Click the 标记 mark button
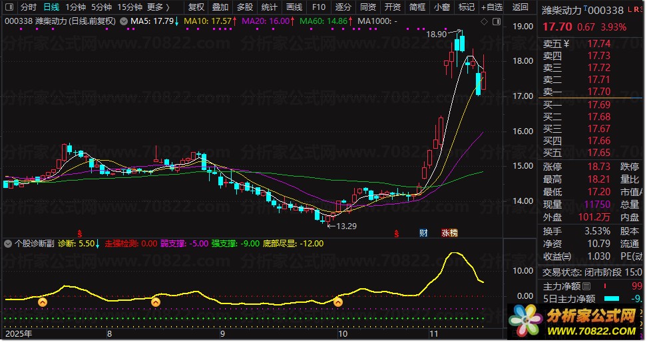 [x=467, y=7]
